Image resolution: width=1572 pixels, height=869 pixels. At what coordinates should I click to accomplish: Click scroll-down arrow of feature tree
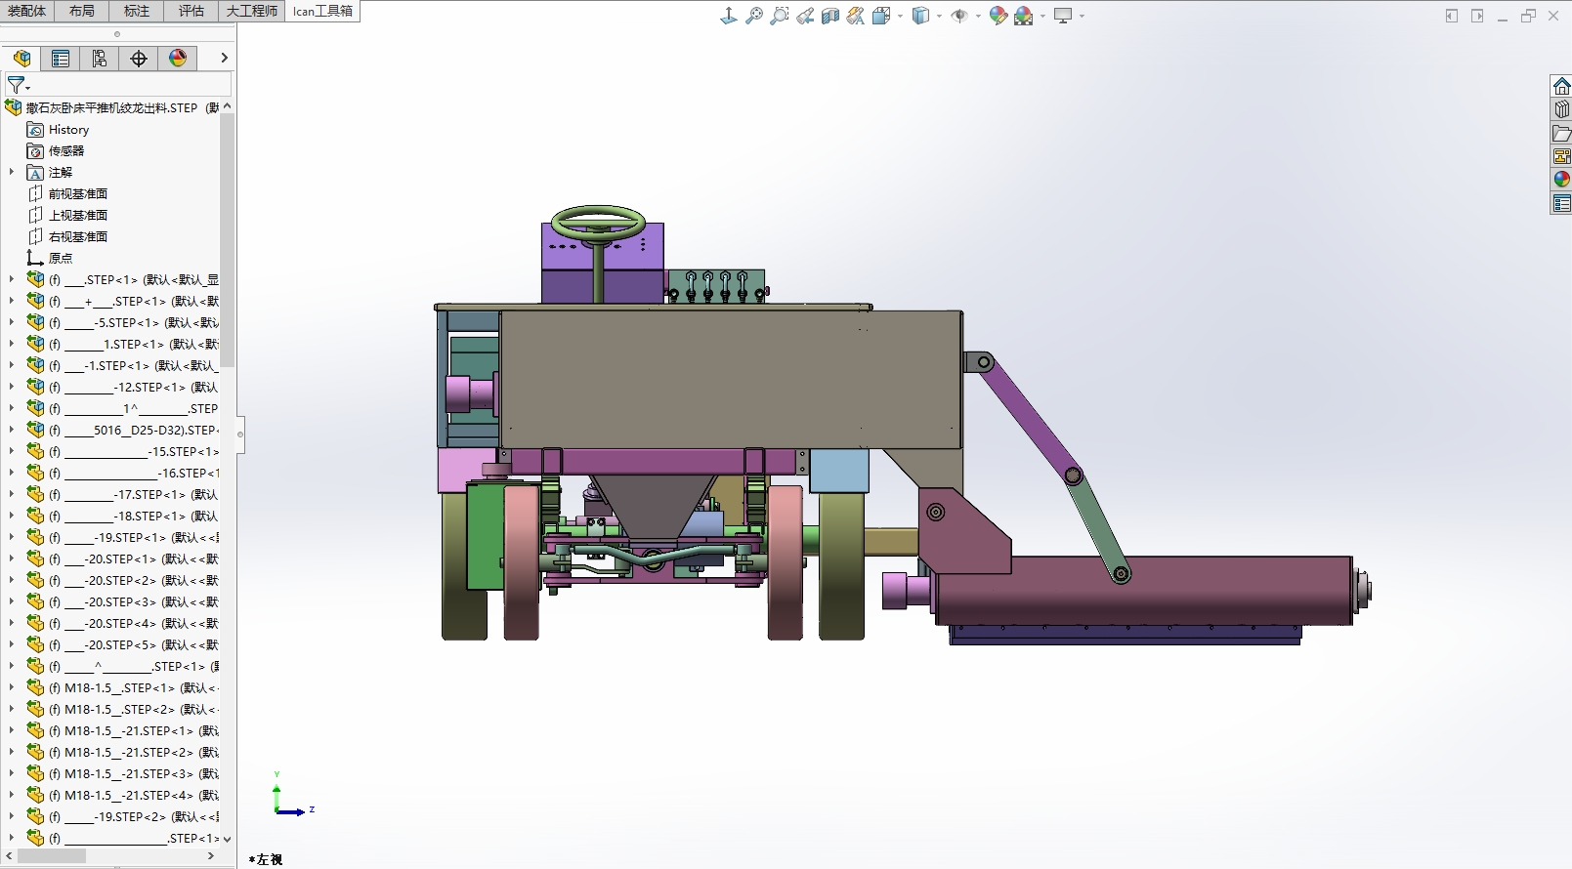pyautogui.click(x=228, y=839)
